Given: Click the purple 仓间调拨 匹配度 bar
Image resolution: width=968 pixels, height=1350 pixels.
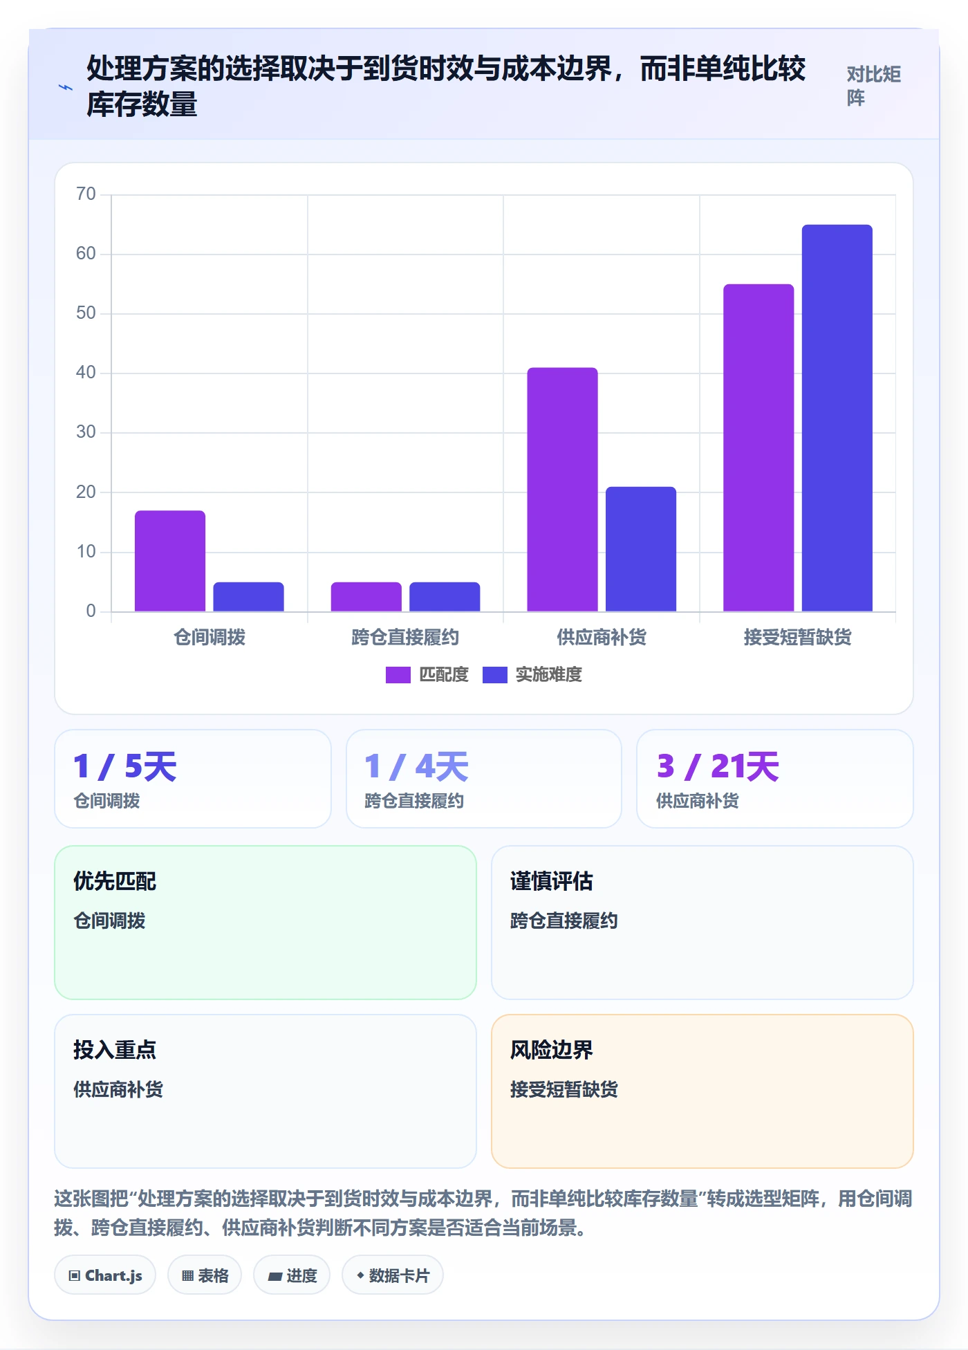Looking at the screenshot, I should tap(170, 561).
